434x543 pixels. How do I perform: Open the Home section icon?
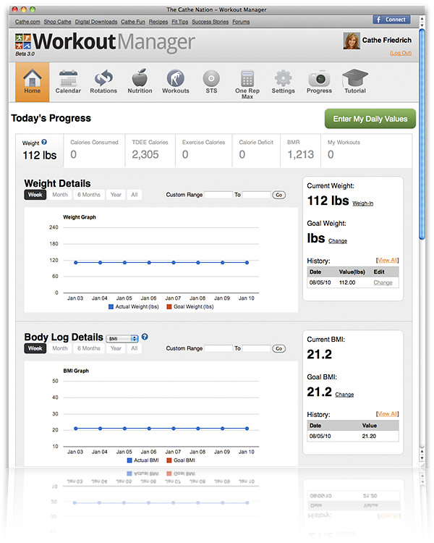click(32, 82)
